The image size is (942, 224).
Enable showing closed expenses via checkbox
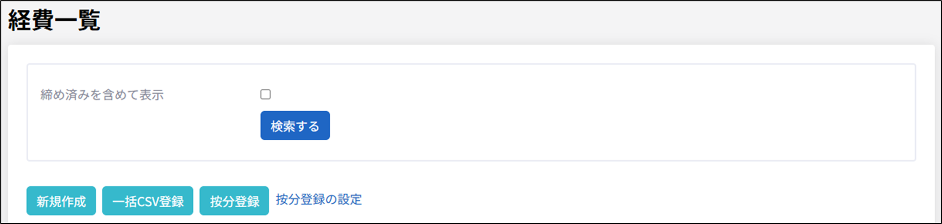click(265, 95)
